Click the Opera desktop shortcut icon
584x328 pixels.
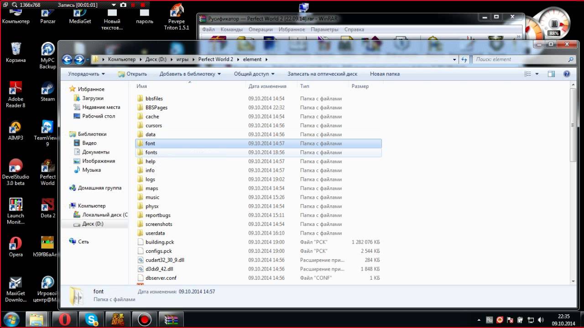(16, 246)
